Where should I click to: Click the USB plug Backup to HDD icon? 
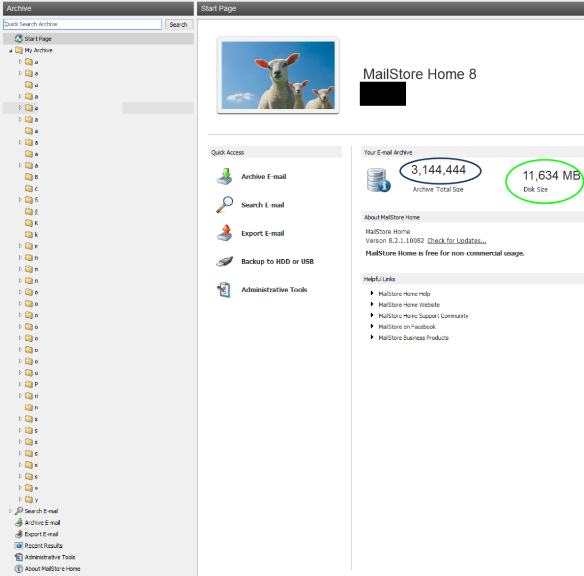tap(225, 261)
